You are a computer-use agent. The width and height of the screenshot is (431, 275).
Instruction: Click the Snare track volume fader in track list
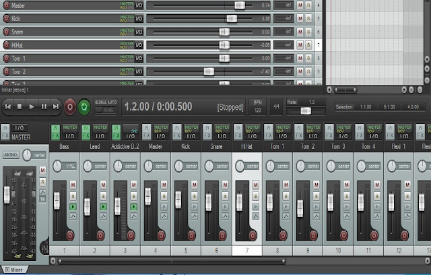click(x=224, y=32)
